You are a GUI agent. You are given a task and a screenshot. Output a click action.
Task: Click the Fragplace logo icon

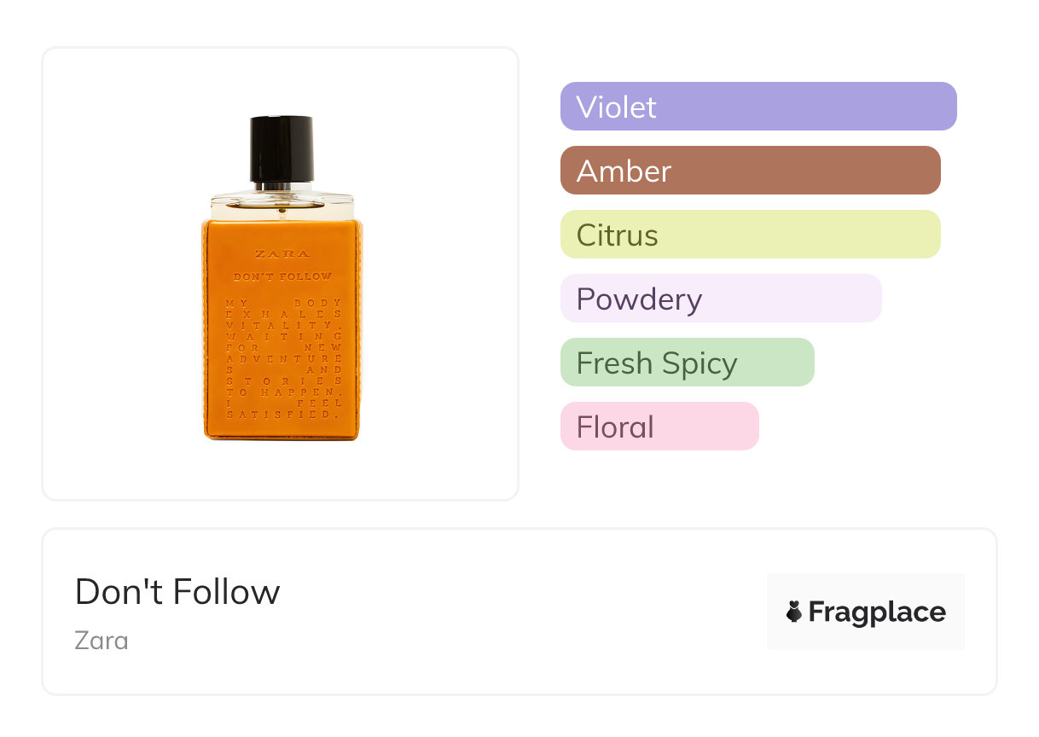click(x=794, y=612)
